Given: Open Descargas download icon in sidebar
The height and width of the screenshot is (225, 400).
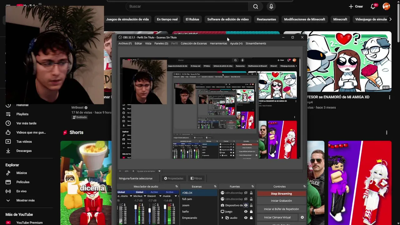Looking at the screenshot, I should [8, 151].
